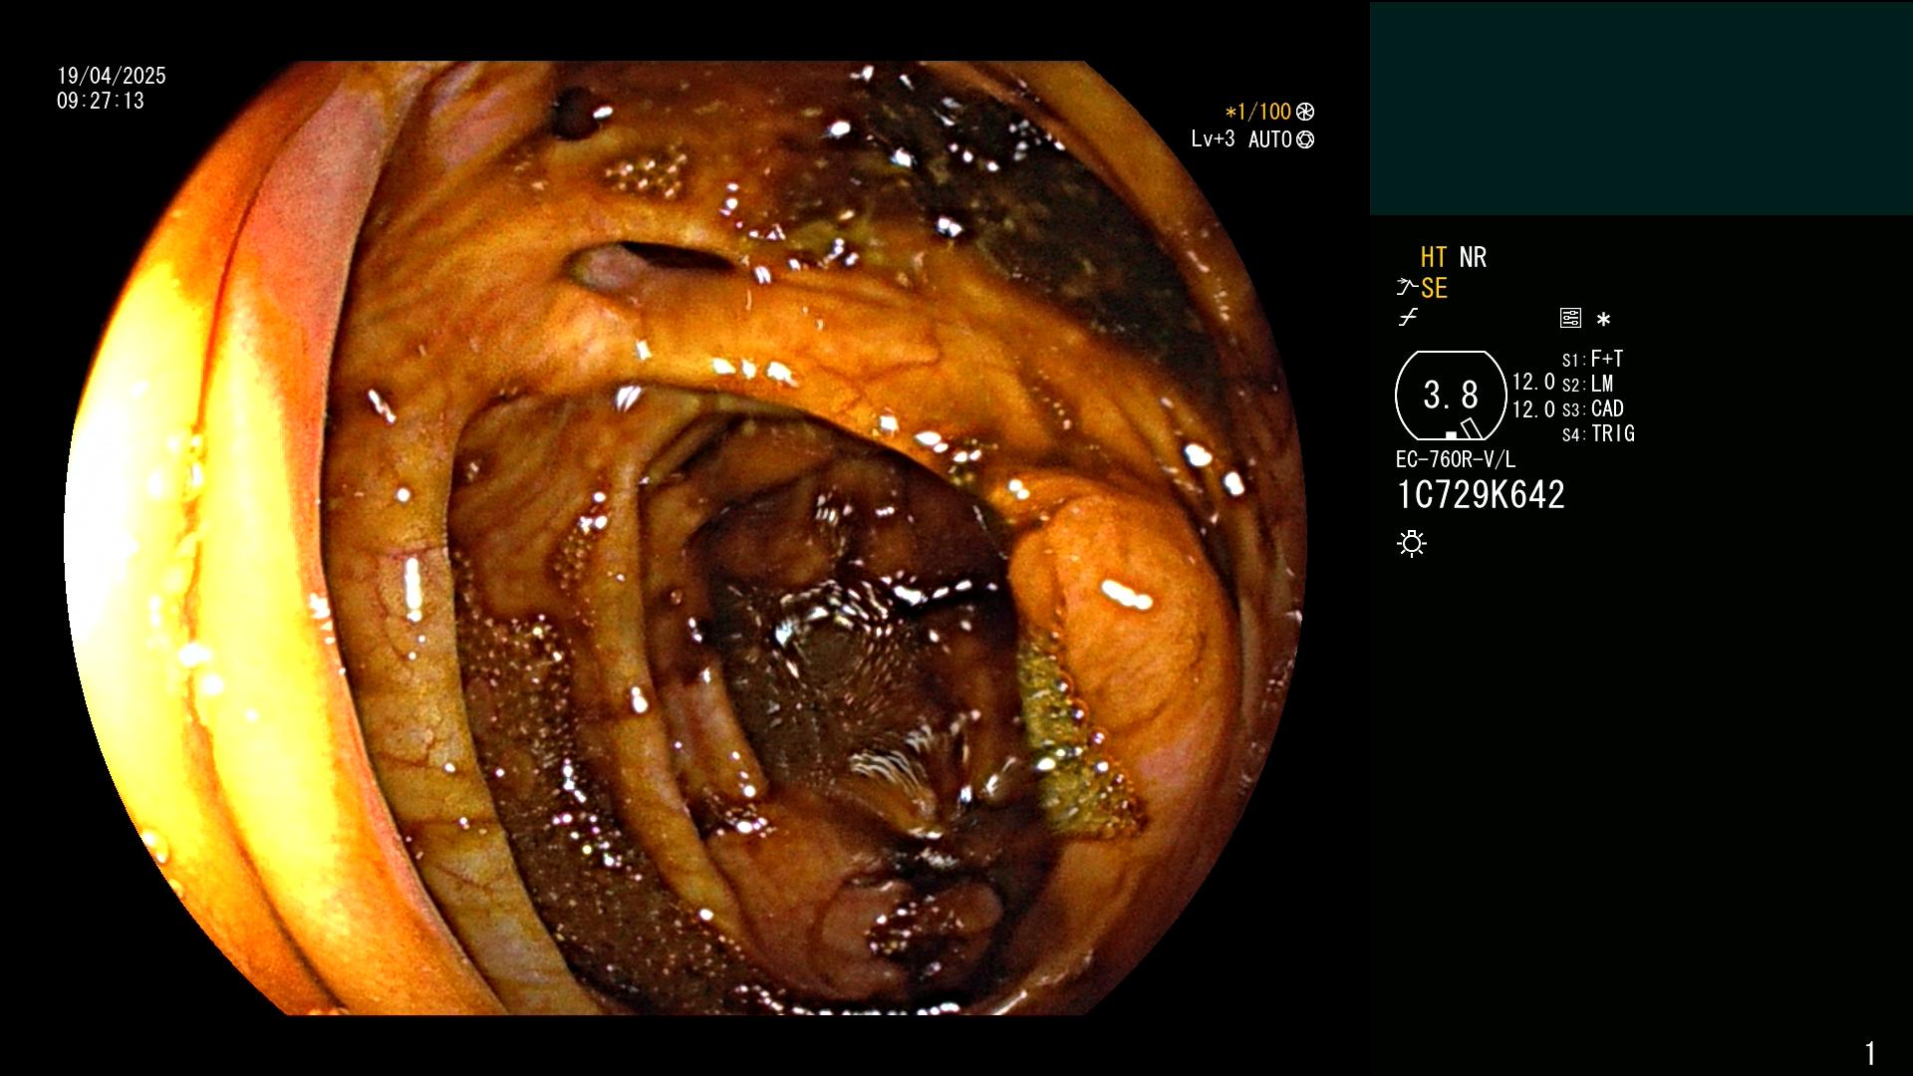This screenshot has width=1913, height=1076.
Task: Click the image counter 1 at bottom right
Action: (x=1870, y=1053)
